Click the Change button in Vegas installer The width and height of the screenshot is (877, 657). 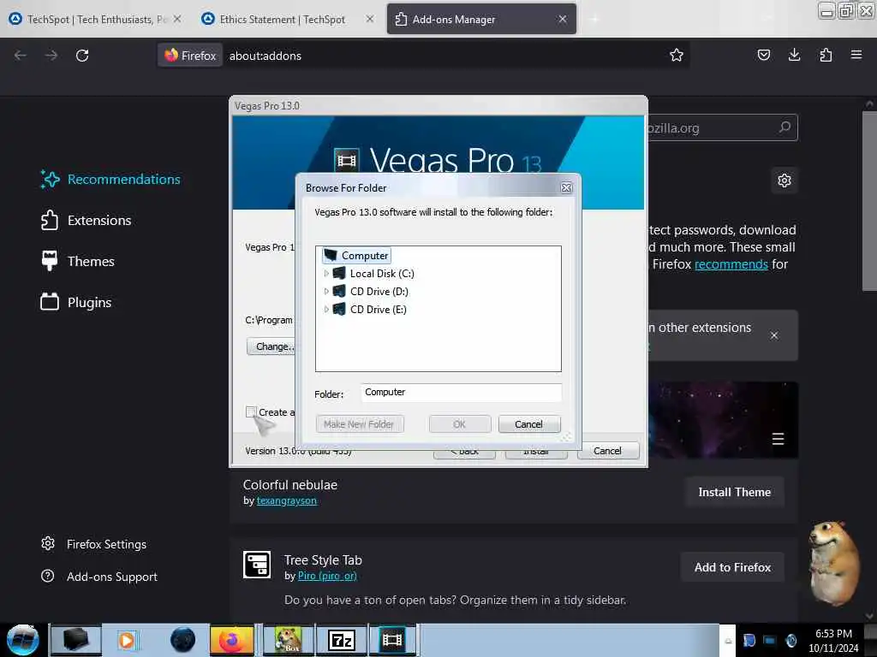click(271, 346)
